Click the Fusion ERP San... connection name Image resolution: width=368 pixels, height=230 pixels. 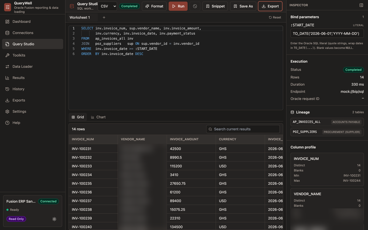coord(21,201)
